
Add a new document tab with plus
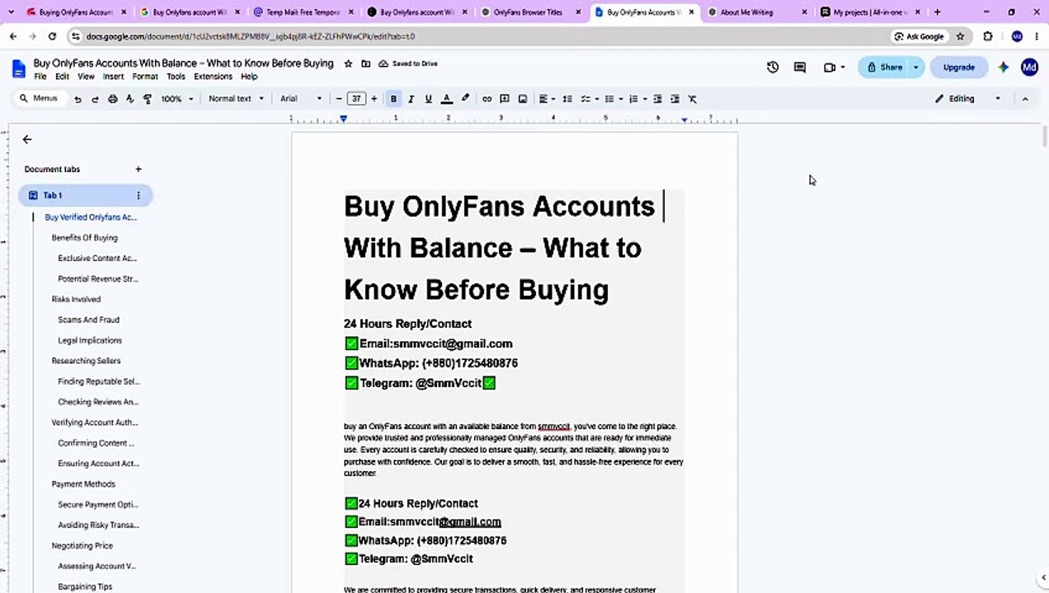click(139, 169)
